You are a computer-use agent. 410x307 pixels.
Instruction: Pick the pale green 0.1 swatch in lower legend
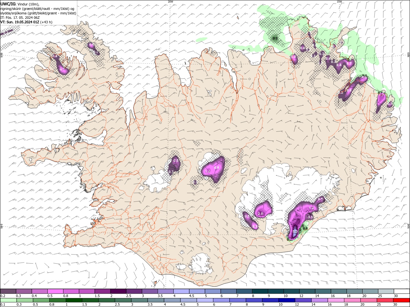pyautogui.click(x=8, y=300)
